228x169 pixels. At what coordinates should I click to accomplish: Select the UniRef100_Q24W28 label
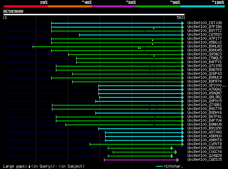204,156
